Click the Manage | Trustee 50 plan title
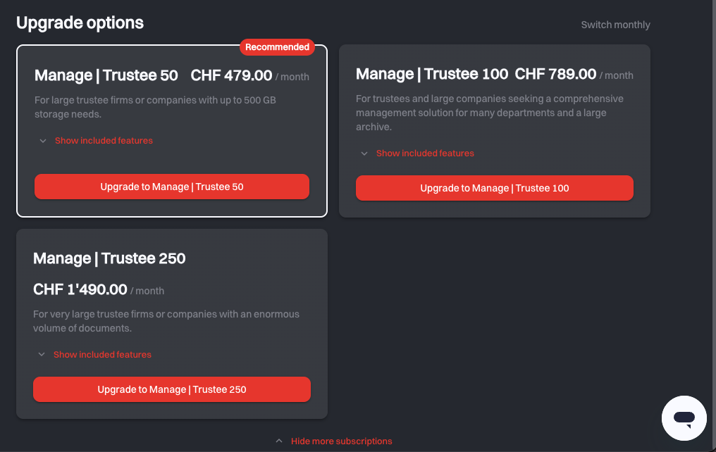The width and height of the screenshot is (716, 452). pyautogui.click(x=106, y=75)
